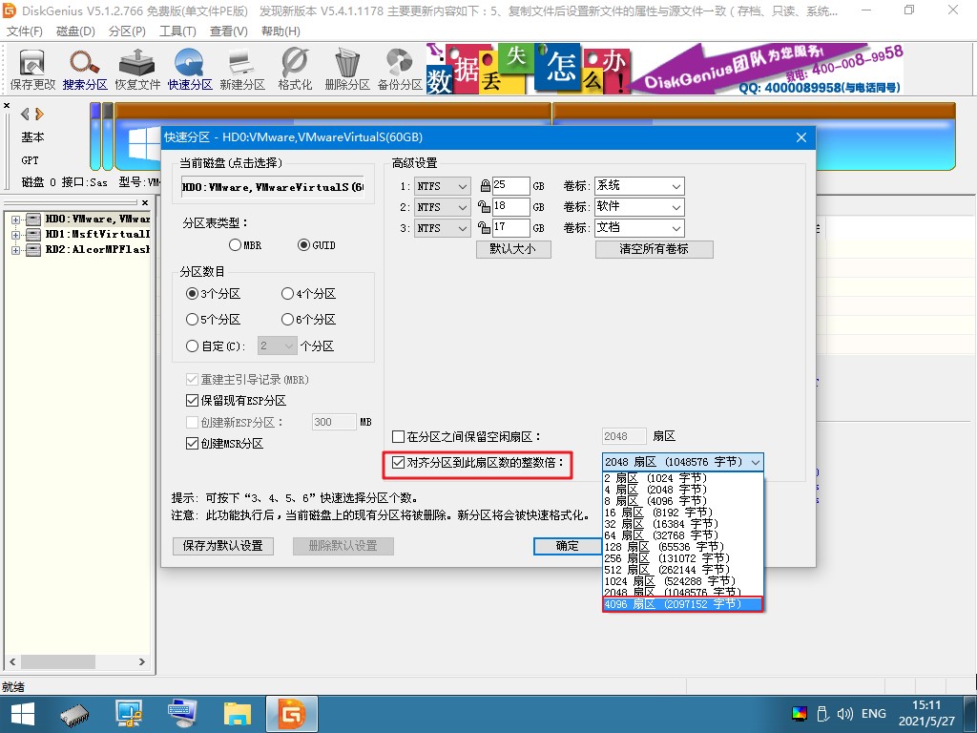
Task: Click current disk selector HD0:VMware field
Action: [273, 186]
